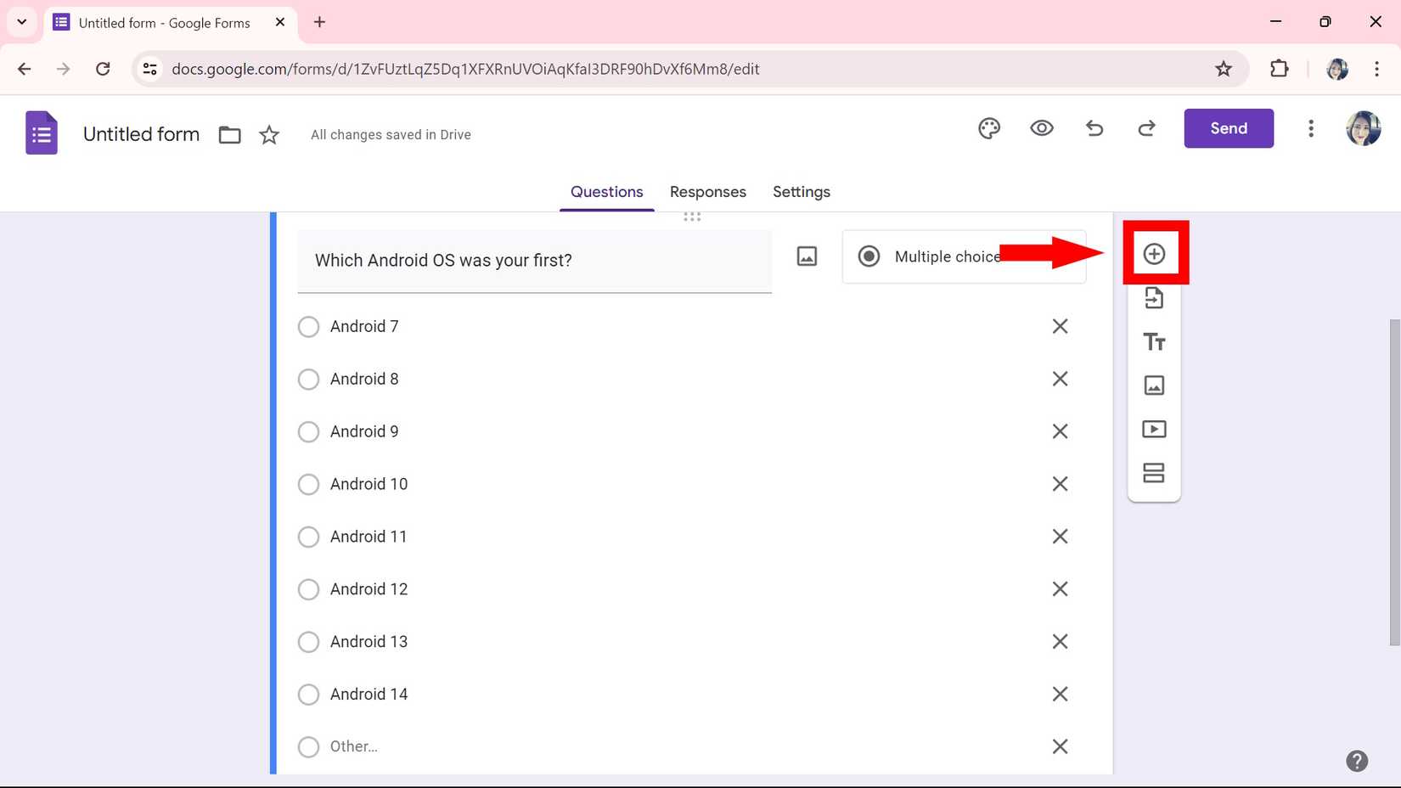This screenshot has height=788, width=1401.
Task: Click the Import questions icon
Action: coord(1154,298)
